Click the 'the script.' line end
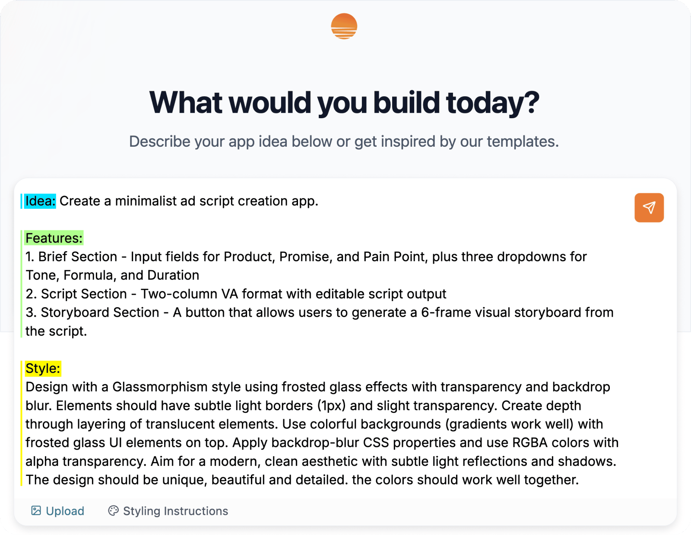691x535 pixels. click(x=56, y=331)
